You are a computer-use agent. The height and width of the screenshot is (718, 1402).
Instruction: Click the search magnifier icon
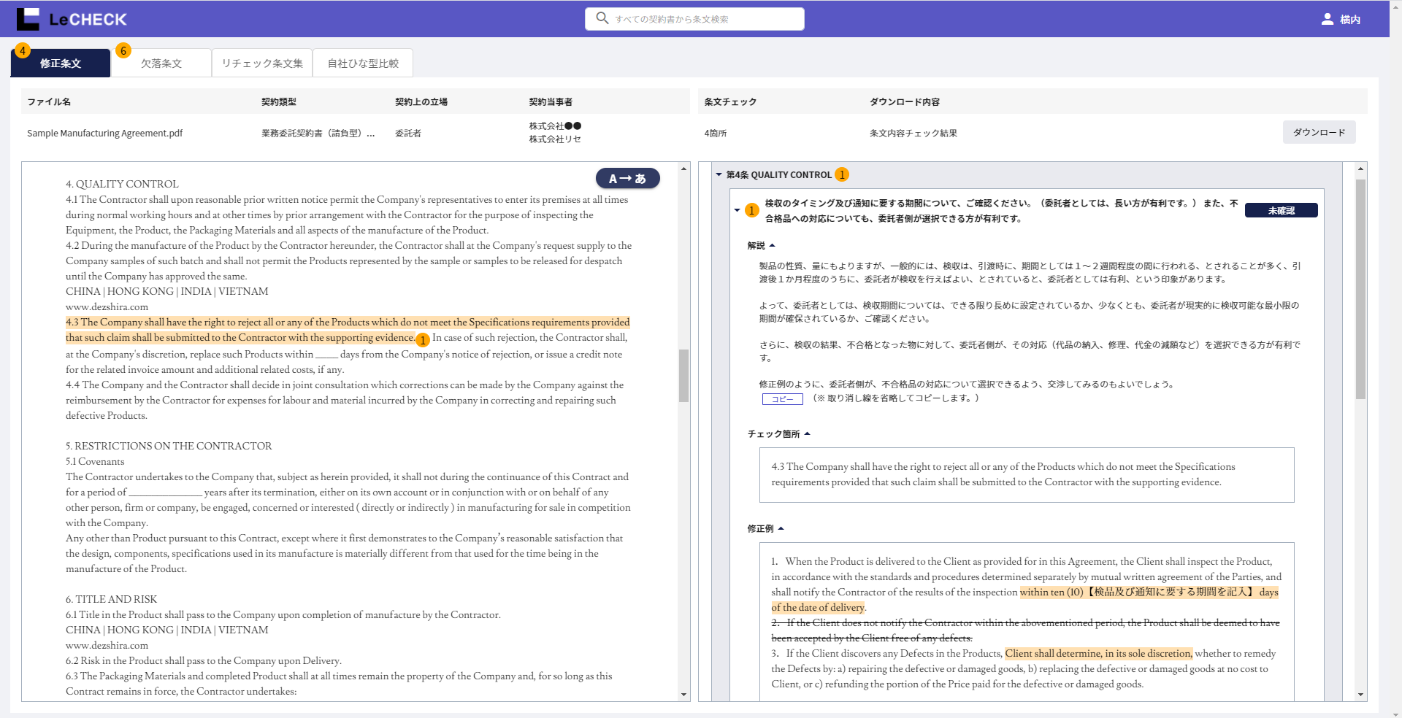click(x=602, y=18)
